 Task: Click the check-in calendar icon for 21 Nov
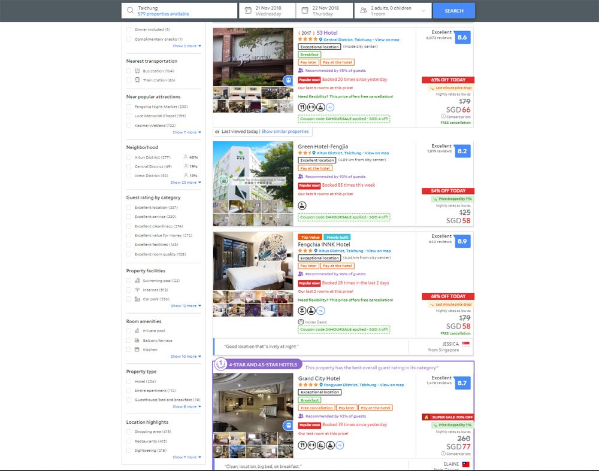point(248,11)
